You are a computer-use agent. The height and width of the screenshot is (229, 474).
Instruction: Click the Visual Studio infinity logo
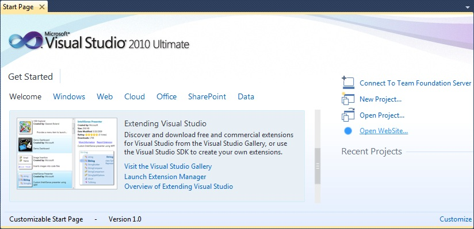click(x=25, y=40)
